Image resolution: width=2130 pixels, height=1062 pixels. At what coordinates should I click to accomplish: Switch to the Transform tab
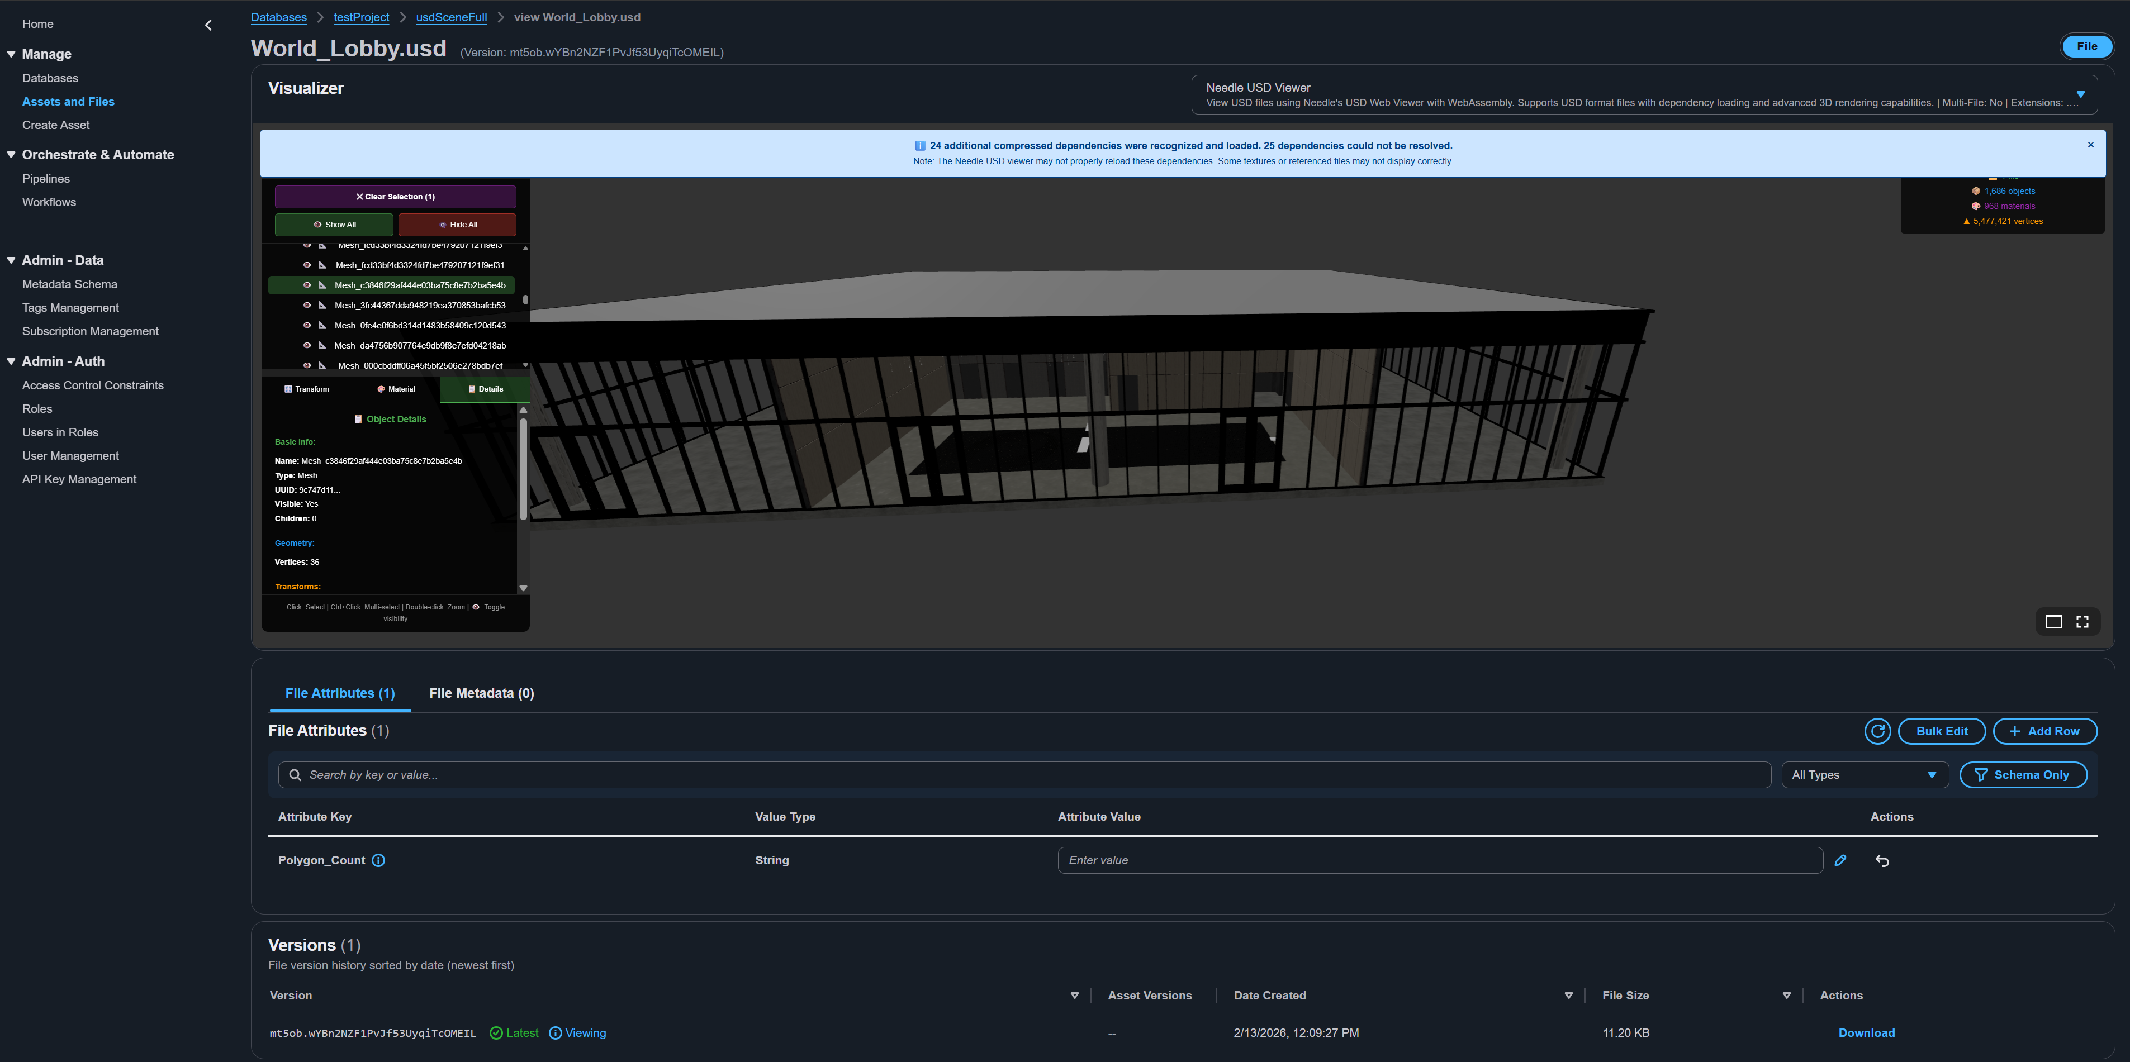(307, 389)
